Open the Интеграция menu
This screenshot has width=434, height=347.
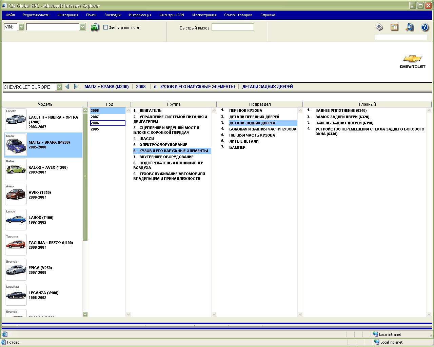(x=68, y=15)
